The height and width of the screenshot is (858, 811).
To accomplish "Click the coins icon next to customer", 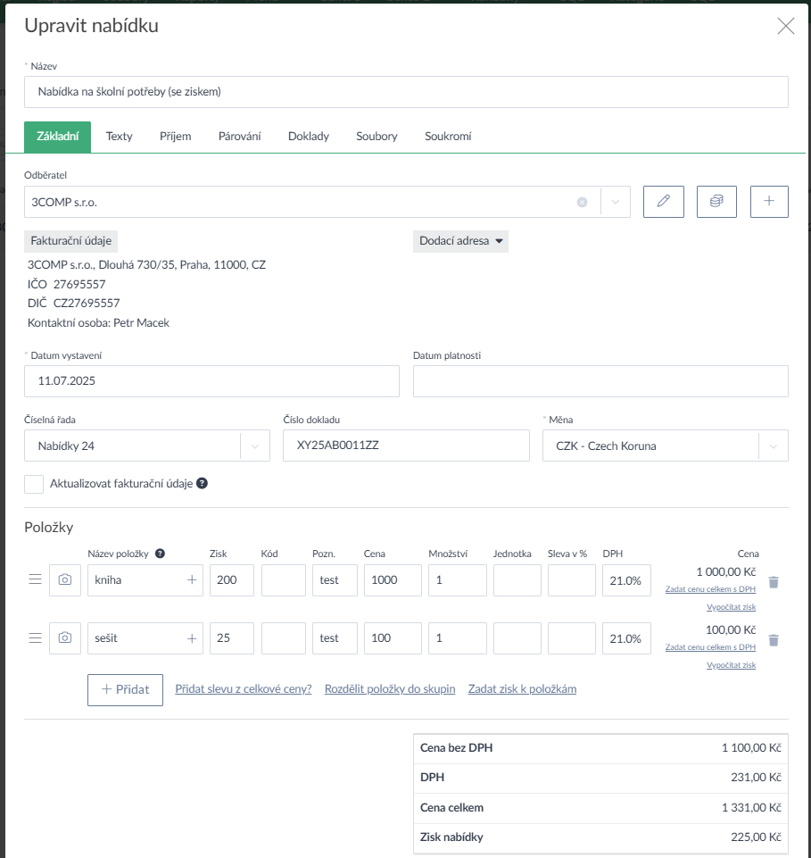I will 716,202.
